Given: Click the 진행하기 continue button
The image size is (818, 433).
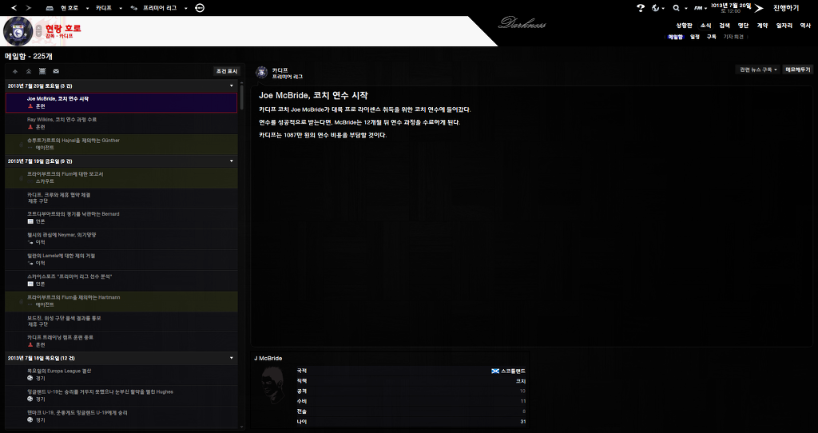Looking at the screenshot, I should tap(786, 8).
